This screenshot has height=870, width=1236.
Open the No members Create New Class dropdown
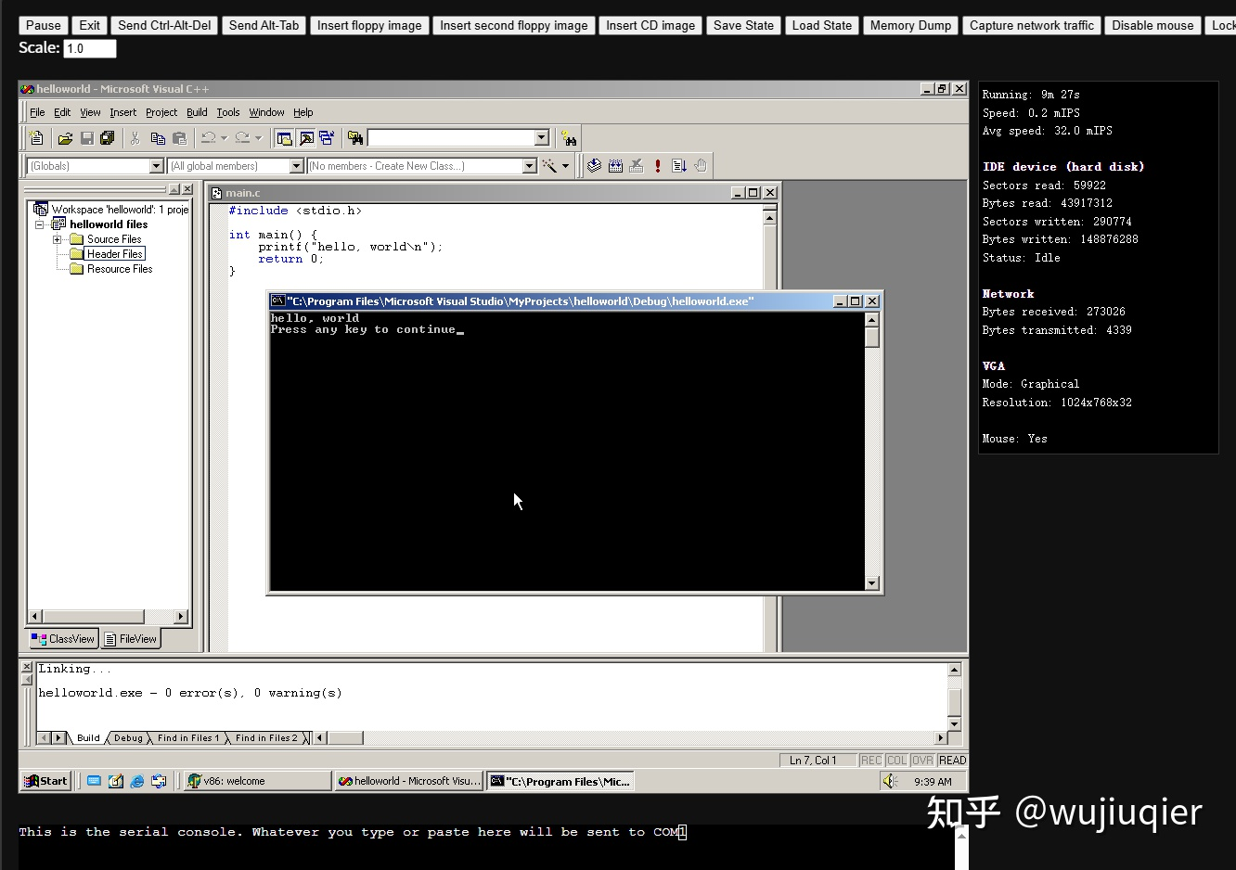tap(530, 166)
